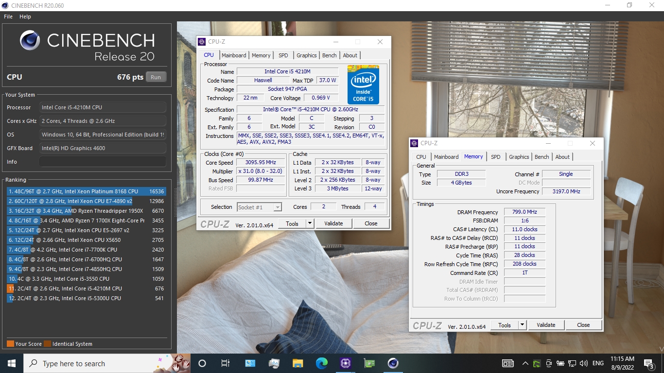This screenshot has width=664, height=373.
Task: Open the About tab in the CPU window
Action: pos(350,55)
